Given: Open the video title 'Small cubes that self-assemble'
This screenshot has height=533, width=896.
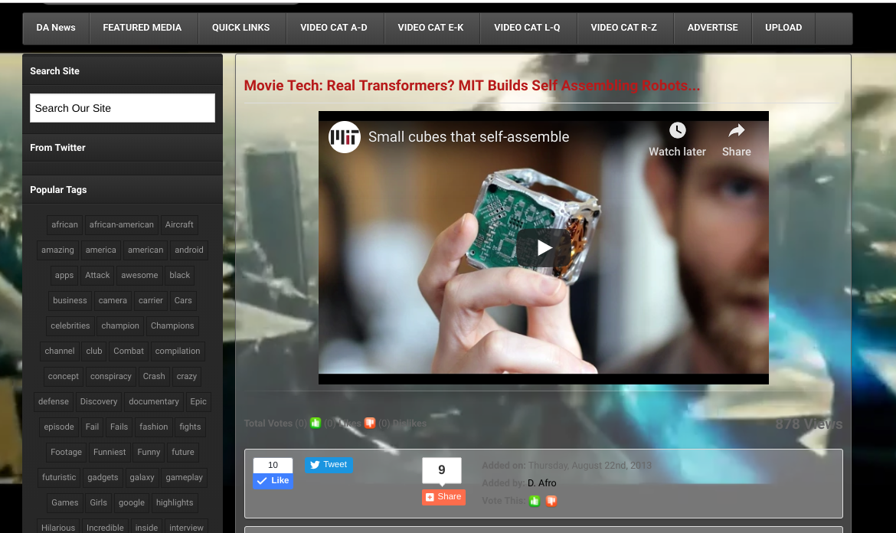Looking at the screenshot, I should 469,137.
